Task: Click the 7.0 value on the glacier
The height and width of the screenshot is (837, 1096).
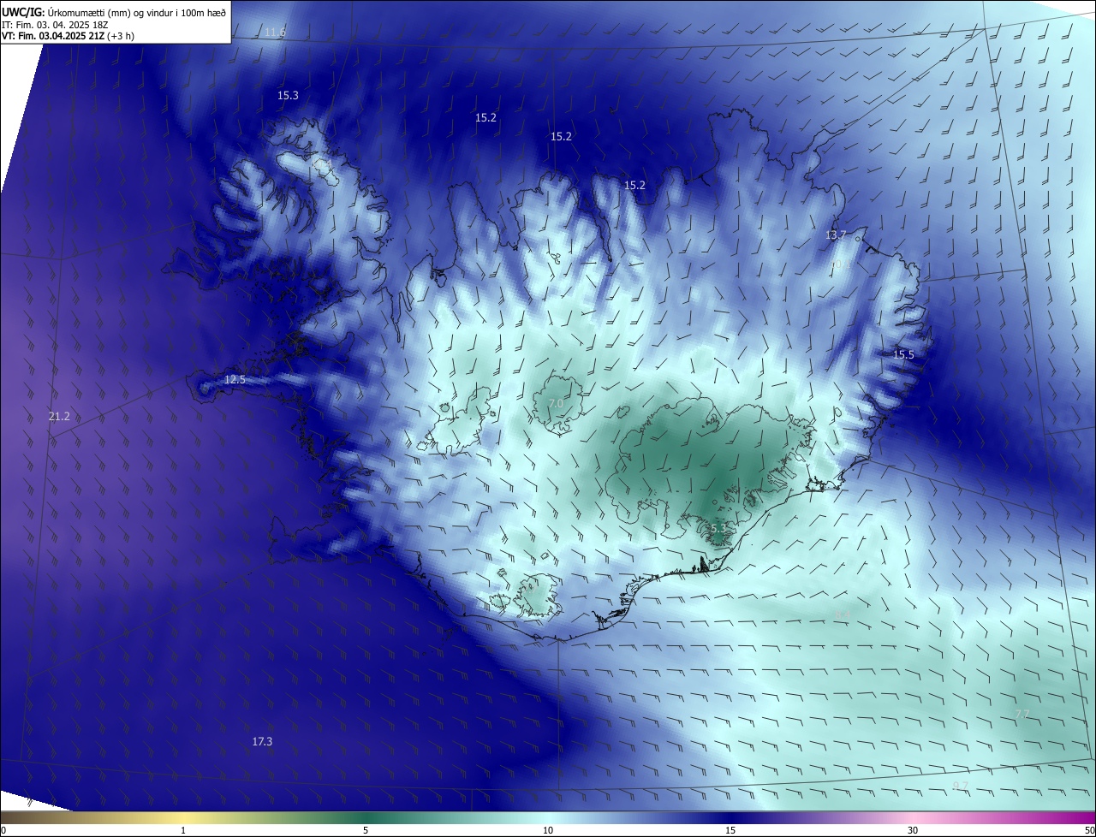Action: coord(556,403)
